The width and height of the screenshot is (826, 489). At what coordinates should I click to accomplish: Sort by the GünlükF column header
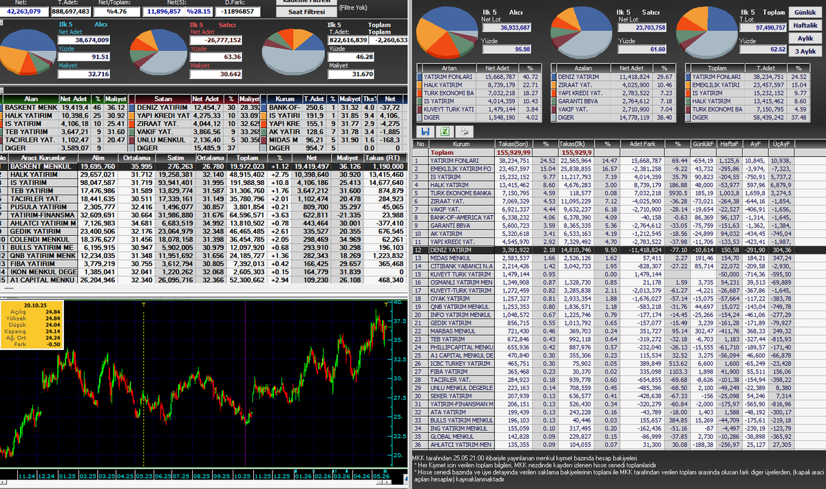(x=704, y=144)
